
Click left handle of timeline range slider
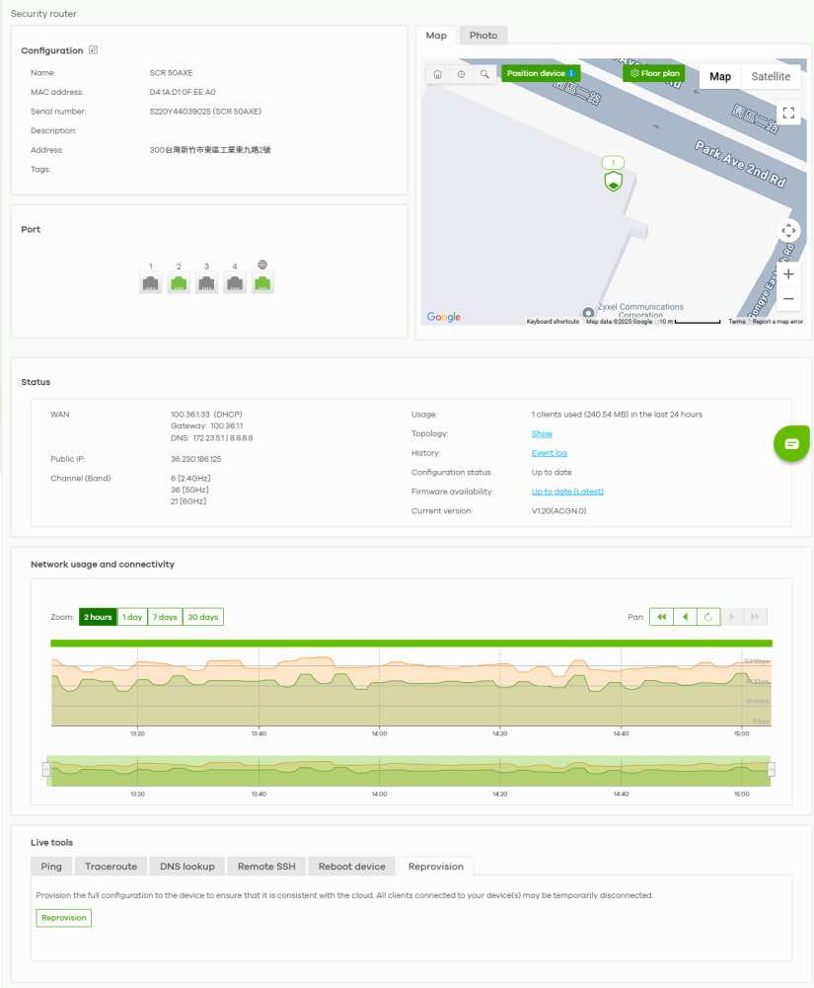(x=46, y=769)
